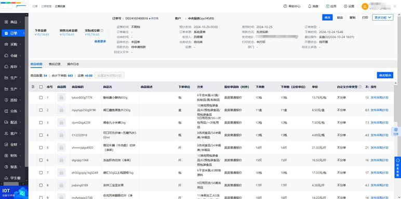
Task: Open the 应用 apps icon
Action: 327,6
